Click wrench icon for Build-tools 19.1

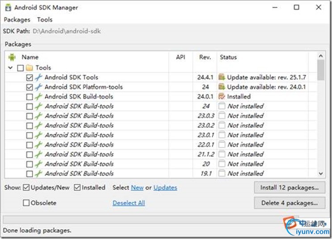coord(38,174)
